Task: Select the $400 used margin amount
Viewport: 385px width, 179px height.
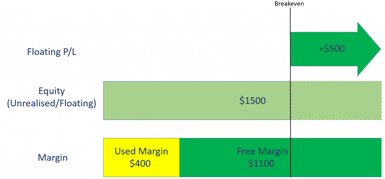Action: [x=140, y=163]
